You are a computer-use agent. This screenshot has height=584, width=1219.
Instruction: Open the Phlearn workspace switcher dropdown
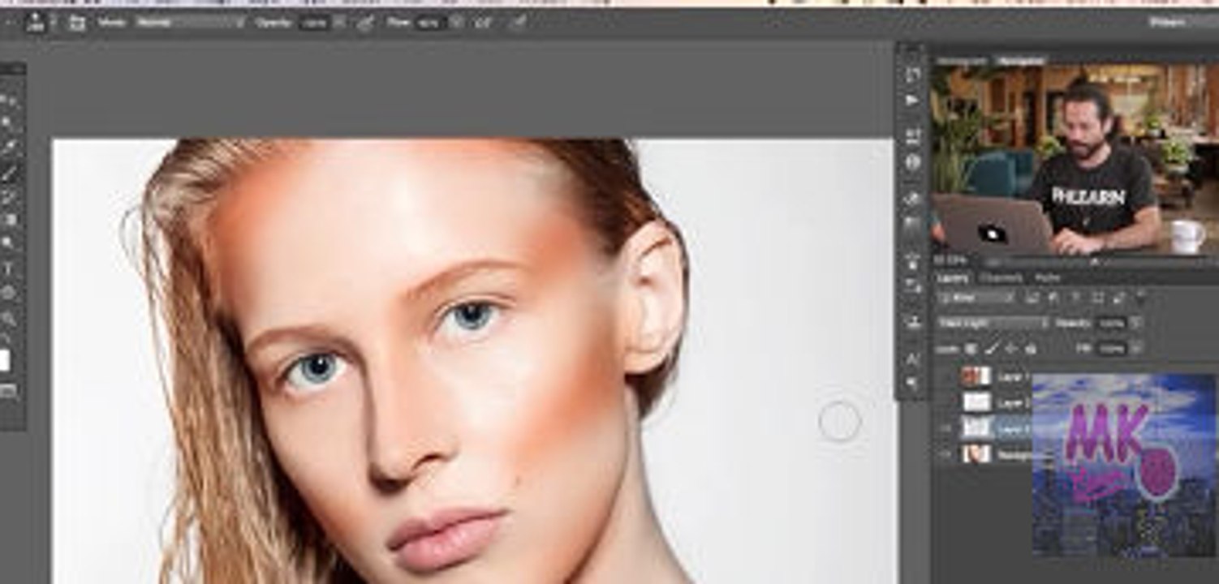[x=1183, y=23]
